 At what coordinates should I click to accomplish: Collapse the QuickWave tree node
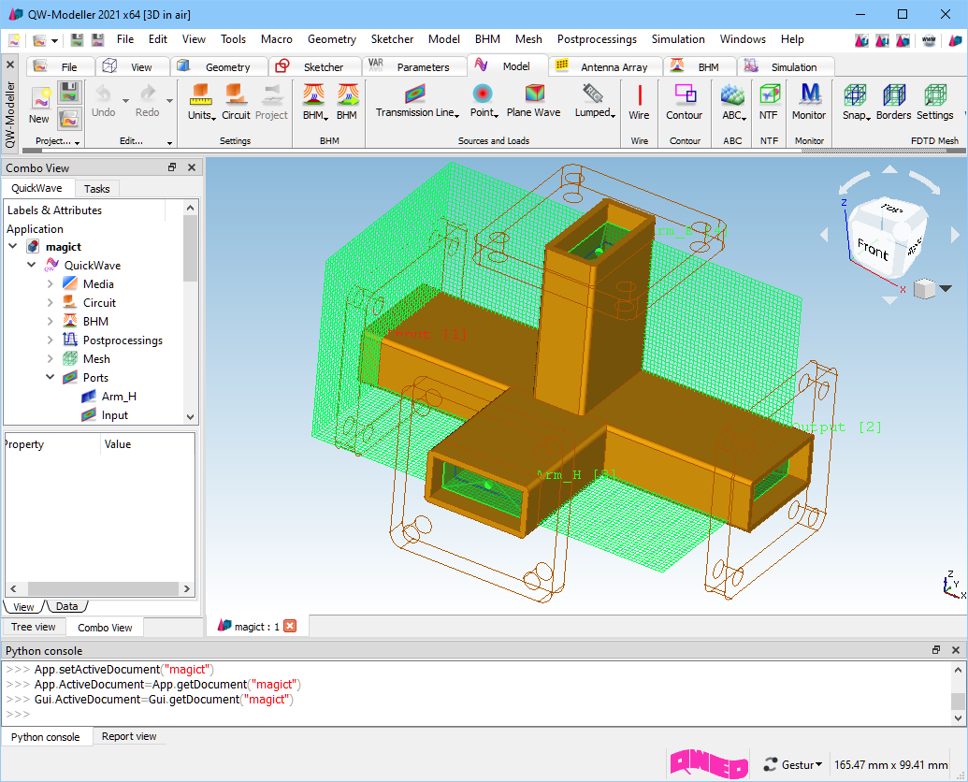pyautogui.click(x=32, y=265)
